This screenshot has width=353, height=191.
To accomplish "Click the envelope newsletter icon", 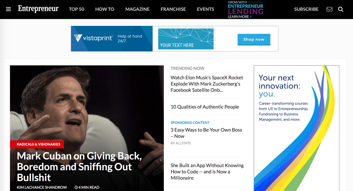I will pyautogui.click(x=329, y=9).
